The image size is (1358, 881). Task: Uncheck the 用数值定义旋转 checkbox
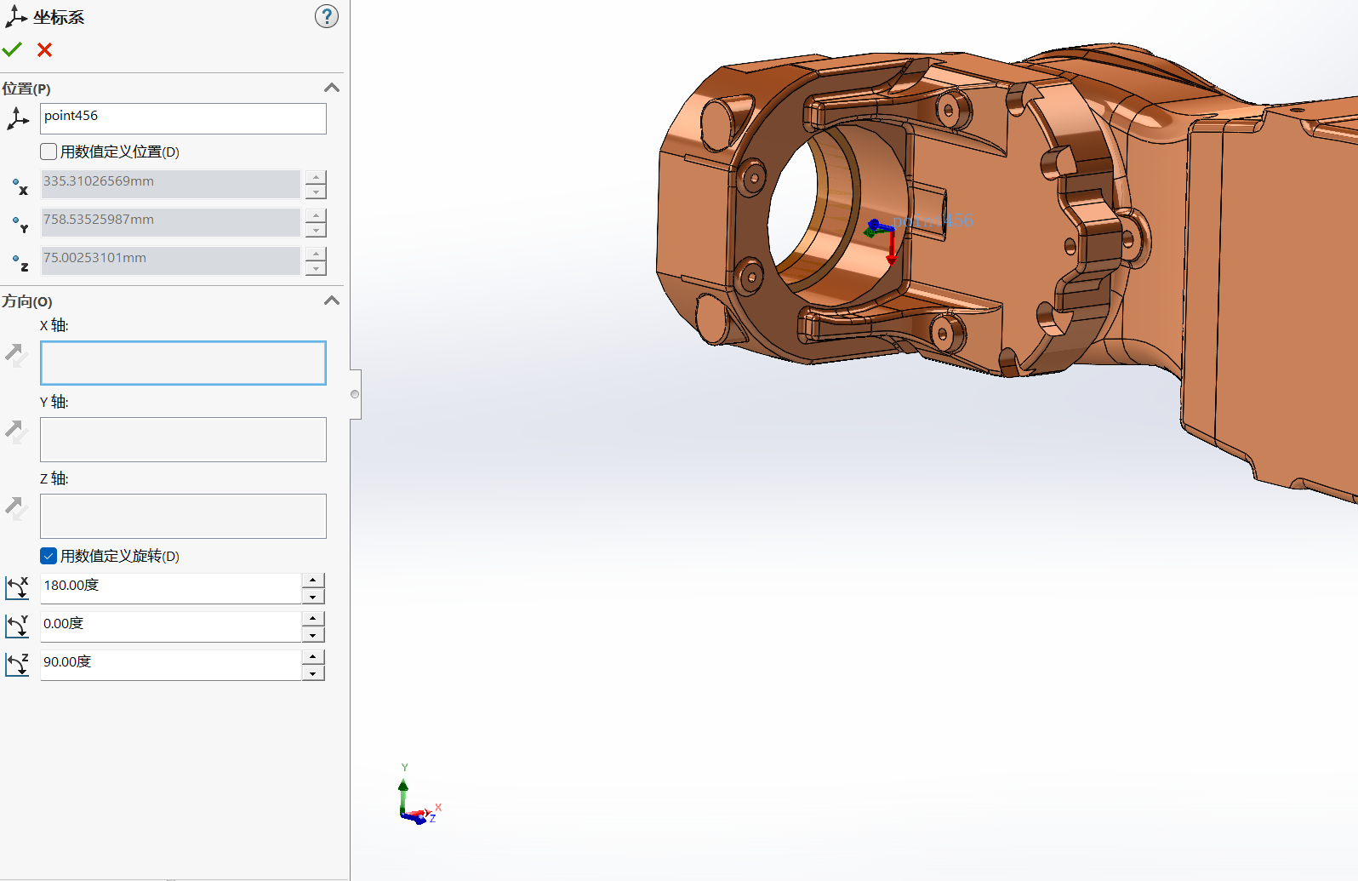tap(48, 556)
